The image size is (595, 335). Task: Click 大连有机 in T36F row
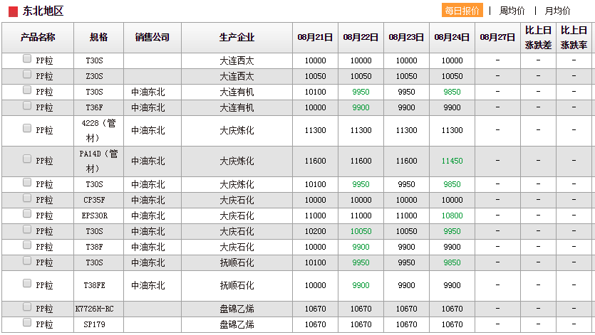click(237, 107)
